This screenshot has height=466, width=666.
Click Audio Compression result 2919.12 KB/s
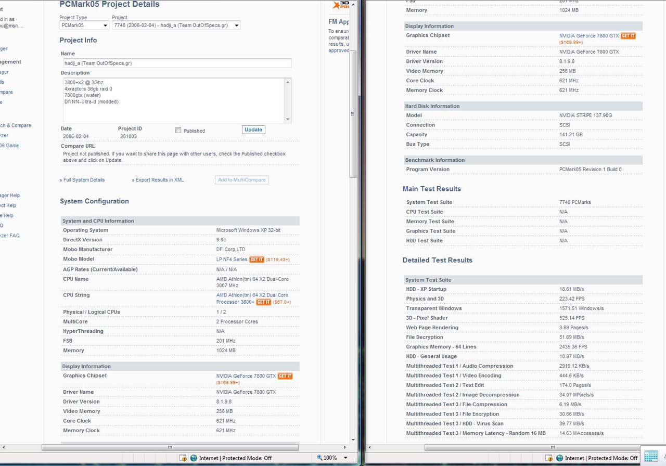pyautogui.click(x=574, y=366)
